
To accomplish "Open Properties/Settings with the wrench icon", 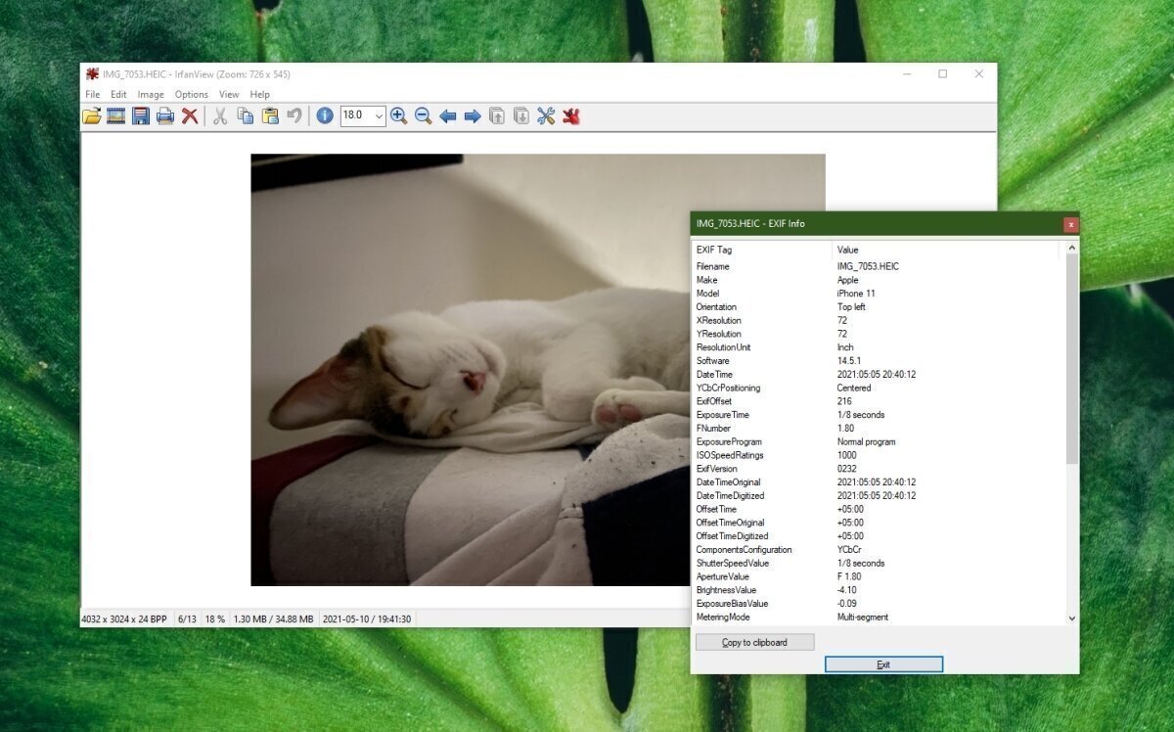I will 546,115.
